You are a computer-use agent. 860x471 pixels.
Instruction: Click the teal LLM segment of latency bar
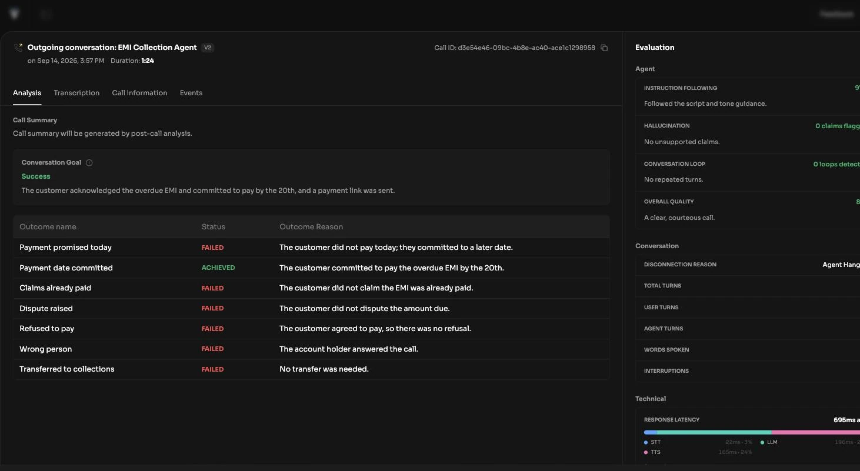(x=714, y=432)
